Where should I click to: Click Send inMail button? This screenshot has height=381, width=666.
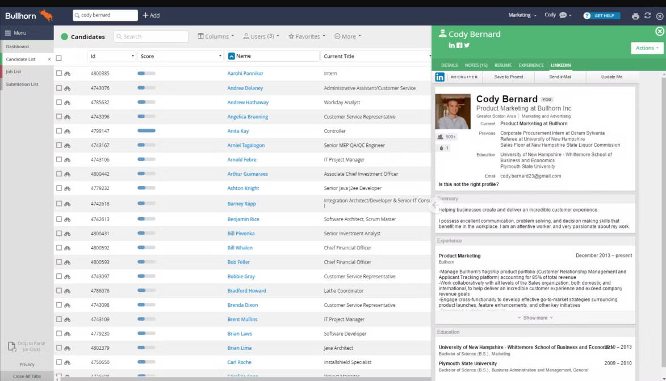(x=560, y=77)
